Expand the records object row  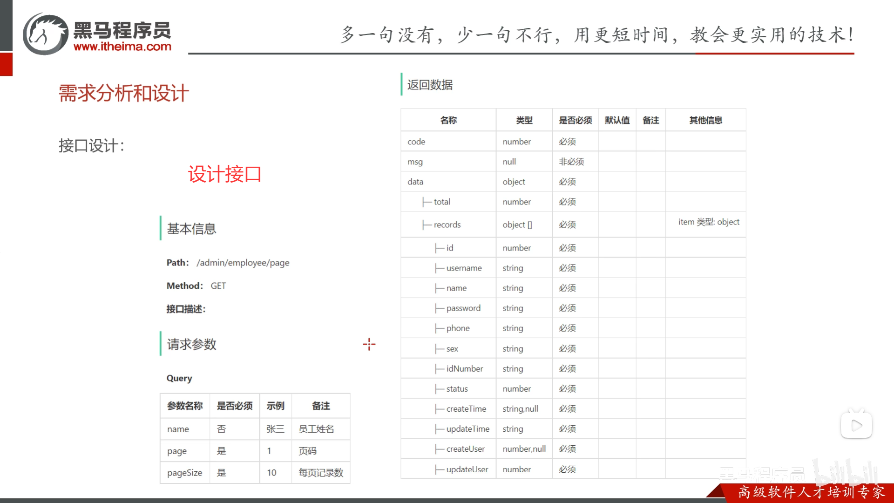(447, 224)
